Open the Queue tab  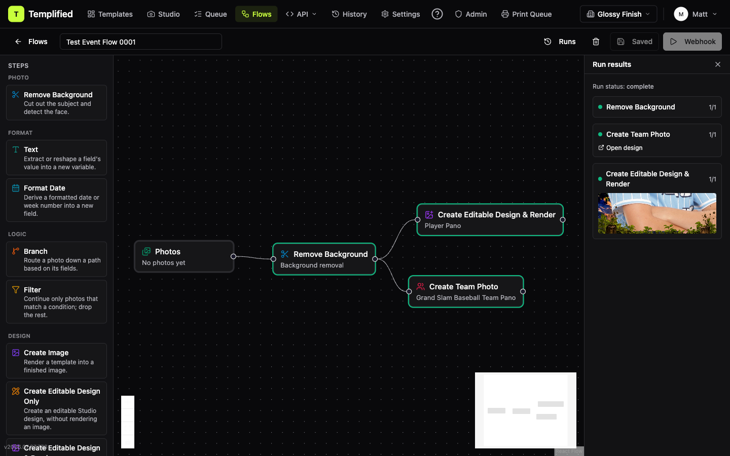tap(210, 14)
